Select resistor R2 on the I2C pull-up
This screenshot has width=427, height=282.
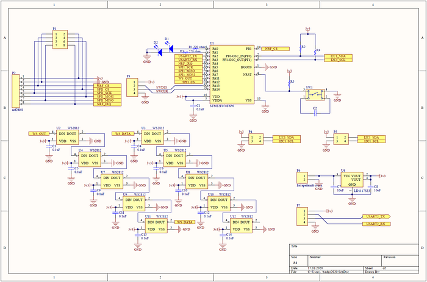pyautogui.click(x=301, y=48)
